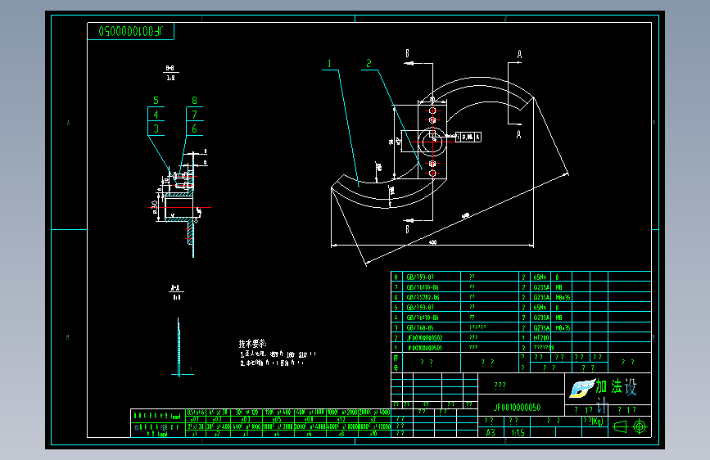Click the ø30 diameter dimension in section B-B
Image resolution: width=710 pixels, height=460 pixels.
[155, 207]
